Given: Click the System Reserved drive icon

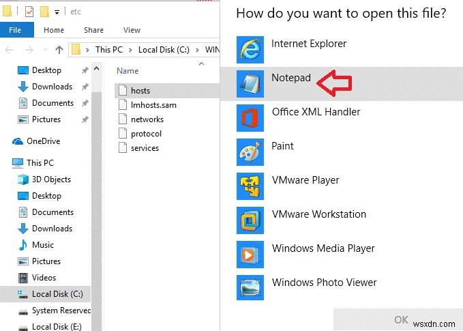Looking at the screenshot, I should (x=23, y=312).
